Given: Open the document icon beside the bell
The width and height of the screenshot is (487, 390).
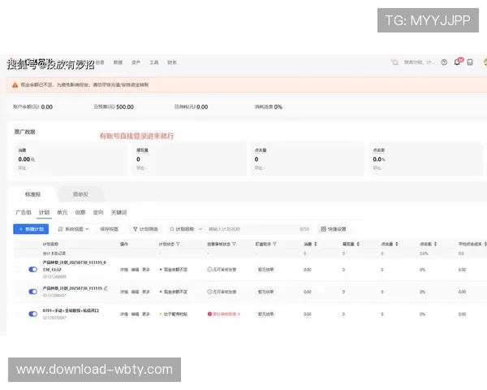Looking at the screenshot, I should pos(470,63).
